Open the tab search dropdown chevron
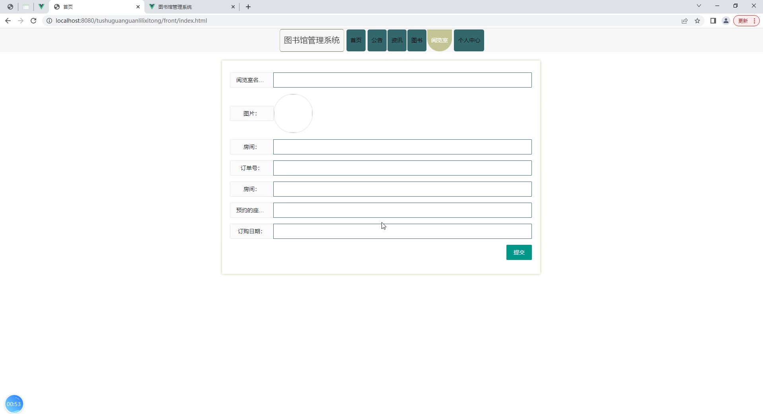This screenshot has height=414, width=763. point(699,6)
